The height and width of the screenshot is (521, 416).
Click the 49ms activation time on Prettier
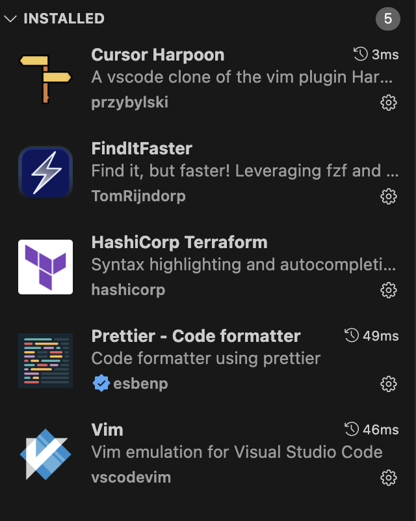[x=380, y=336]
